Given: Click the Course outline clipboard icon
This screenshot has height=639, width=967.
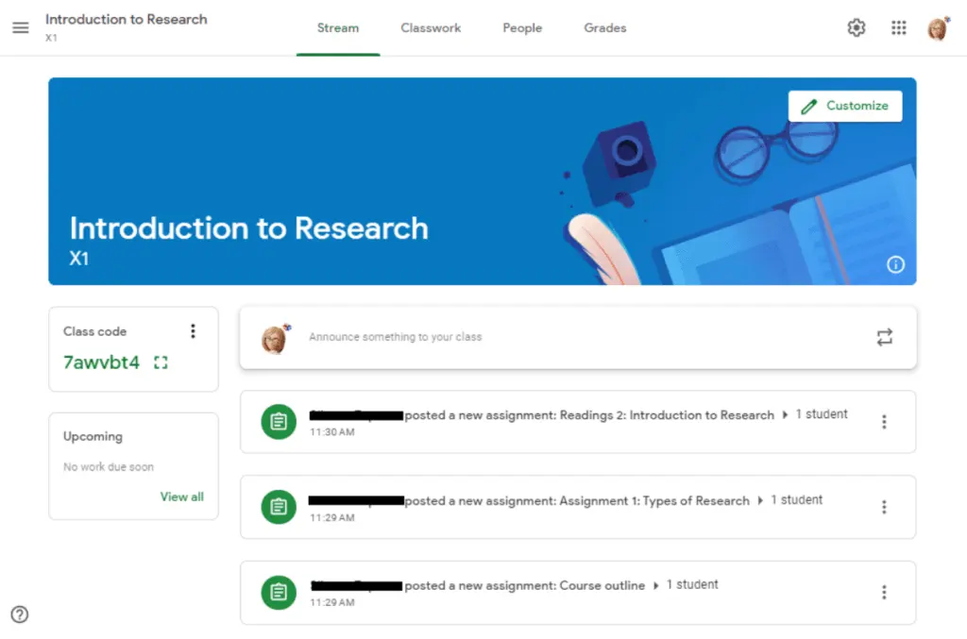Looking at the screenshot, I should click(279, 592).
